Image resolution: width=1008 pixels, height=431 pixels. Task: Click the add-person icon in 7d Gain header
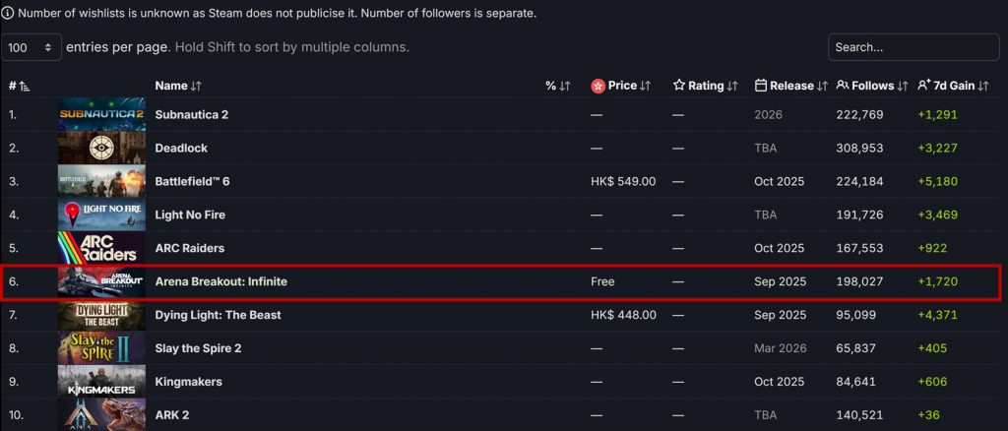[923, 86]
